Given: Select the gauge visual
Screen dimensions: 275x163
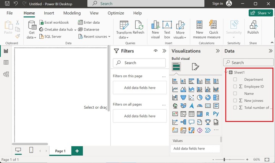Looking at the screenshot, I should coord(200,106).
